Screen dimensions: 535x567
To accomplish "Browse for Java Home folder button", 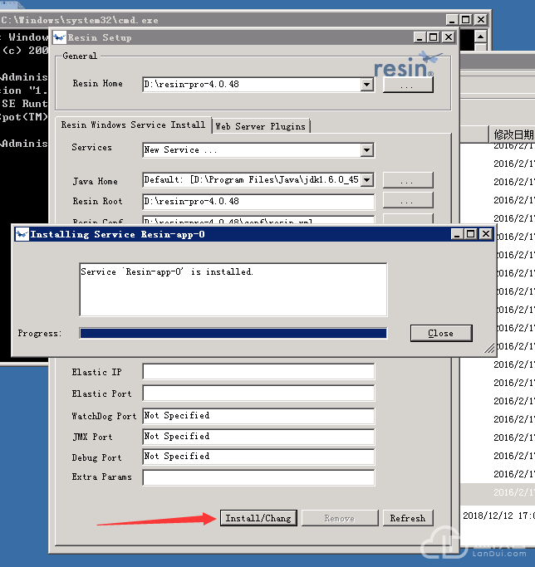I will coord(408,180).
